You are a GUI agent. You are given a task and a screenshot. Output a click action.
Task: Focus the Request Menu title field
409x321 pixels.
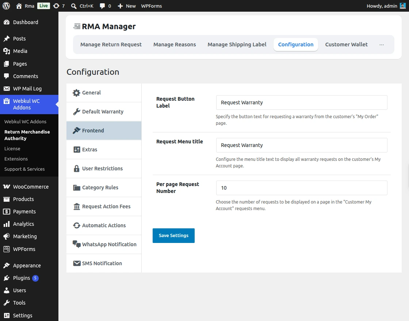pos(302,145)
